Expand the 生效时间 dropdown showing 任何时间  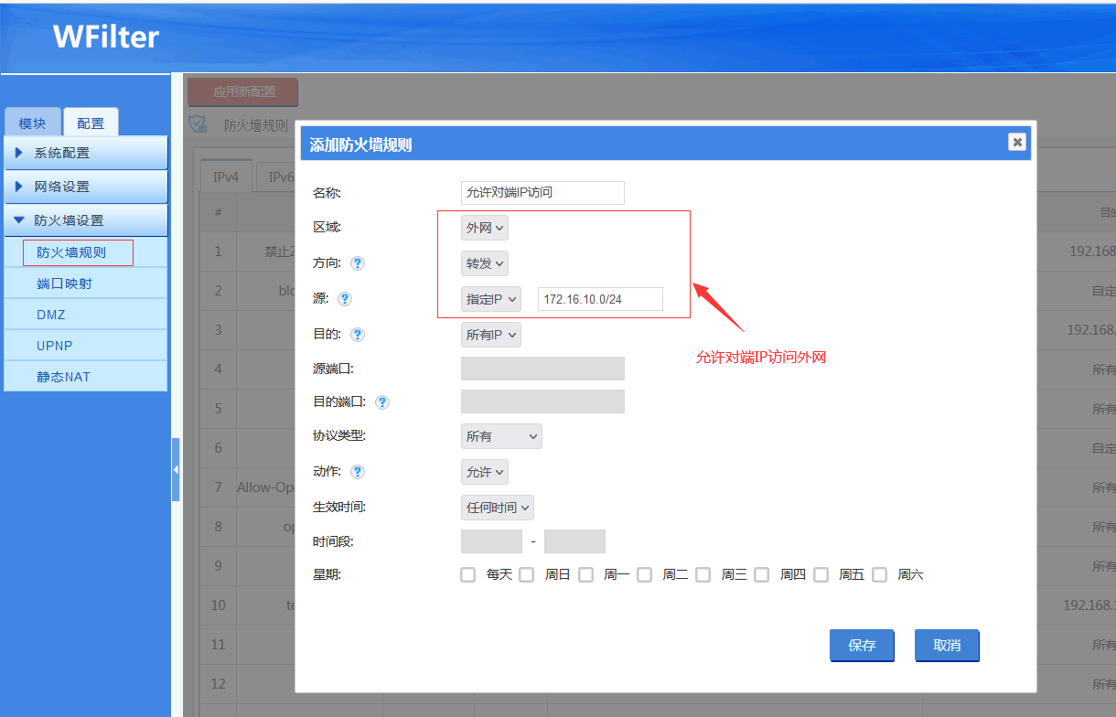(x=497, y=507)
